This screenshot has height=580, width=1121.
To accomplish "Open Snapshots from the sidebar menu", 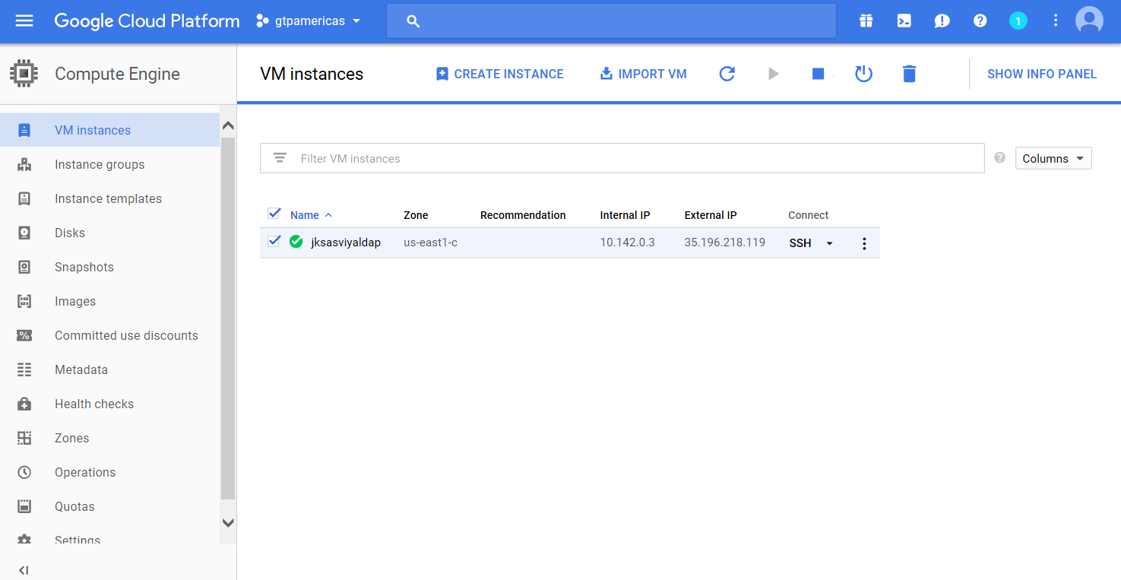I will 84,267.
